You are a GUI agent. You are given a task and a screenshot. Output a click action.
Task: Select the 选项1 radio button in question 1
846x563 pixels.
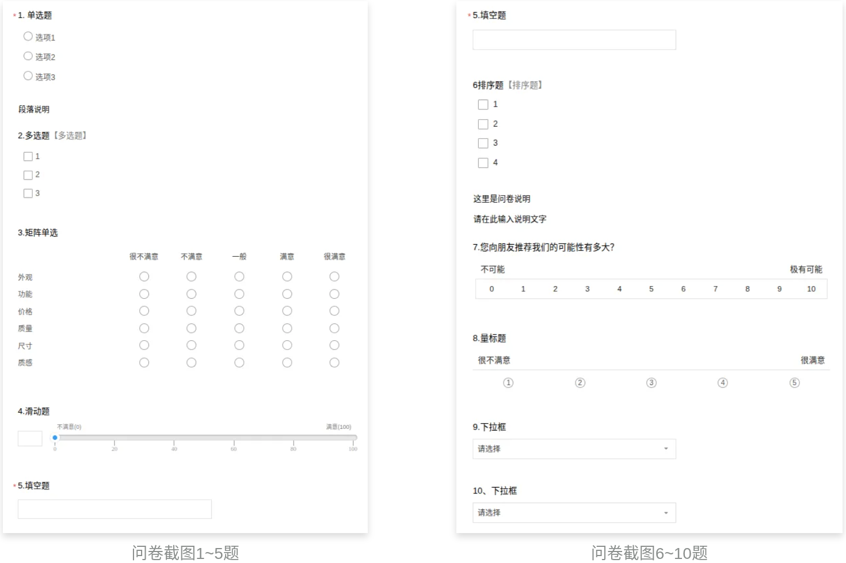28,36
